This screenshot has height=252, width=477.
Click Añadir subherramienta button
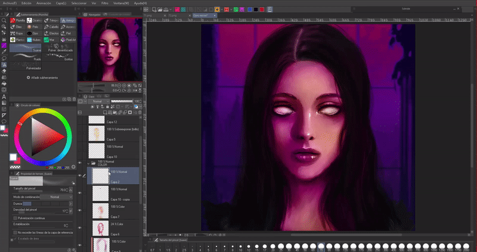[42, 77]
